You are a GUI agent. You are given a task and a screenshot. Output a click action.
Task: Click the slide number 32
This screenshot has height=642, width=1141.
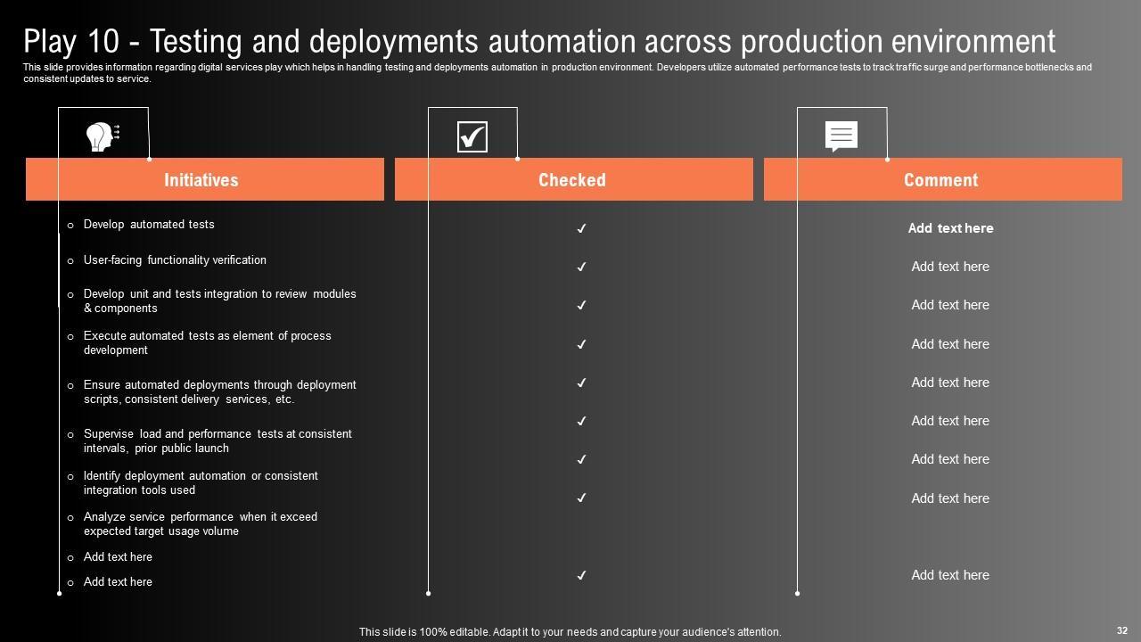pyautogui.click(x=1122, y=630)
